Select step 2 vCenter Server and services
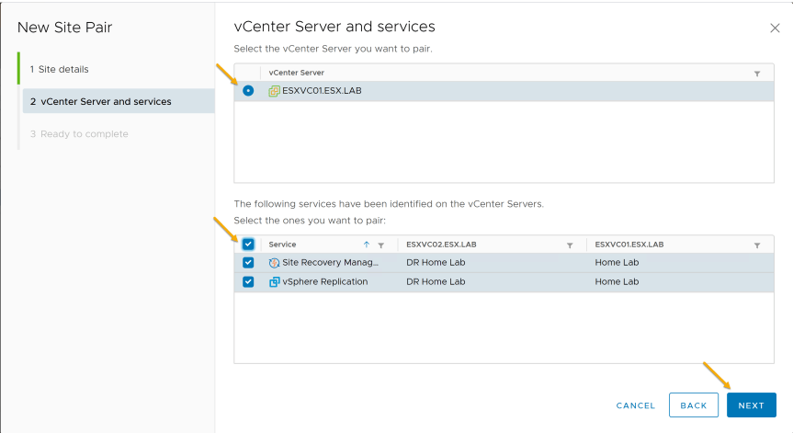 pos(119,101)
